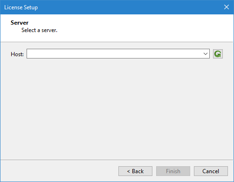Return to the prior wizard page
The width and height of the screenshot is (234, 182).
coord(135,171)
